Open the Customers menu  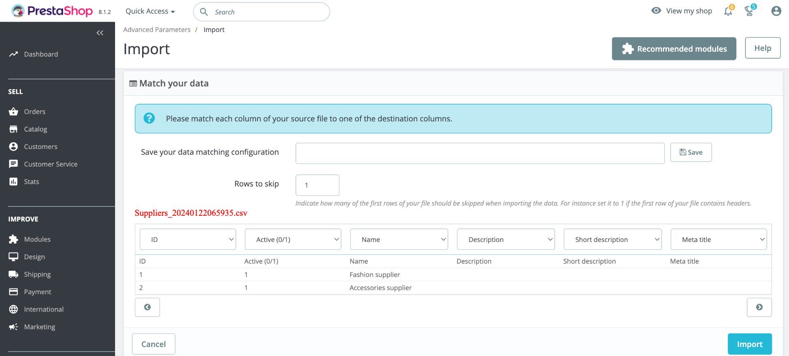(x=41, y=146)
